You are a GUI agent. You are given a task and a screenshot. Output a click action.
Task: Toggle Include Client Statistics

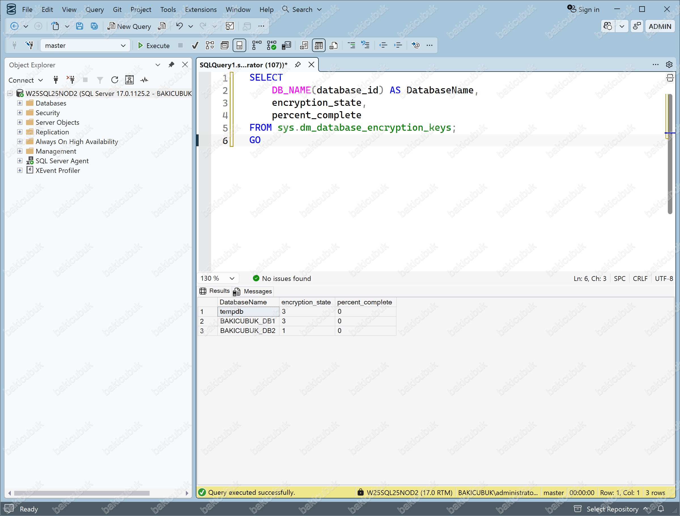tap(286, 46)
